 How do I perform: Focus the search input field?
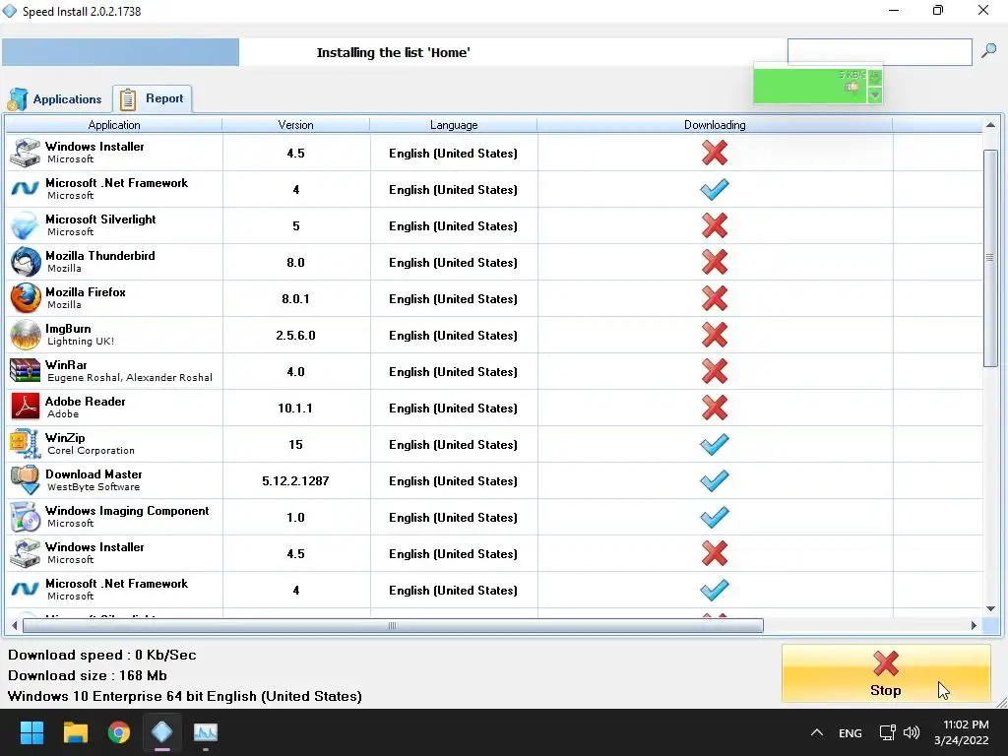click(879, 52)
